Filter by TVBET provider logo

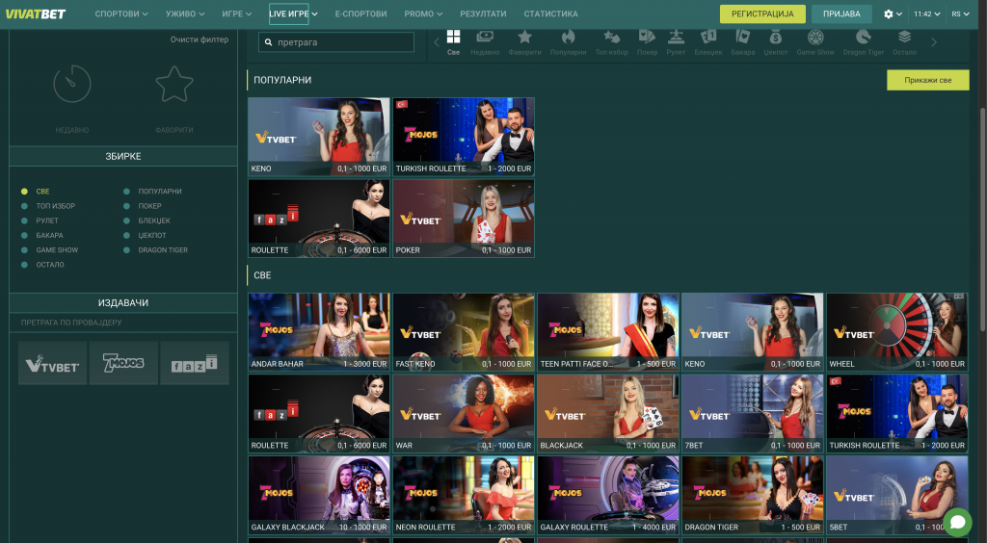[x=52, y=363]
